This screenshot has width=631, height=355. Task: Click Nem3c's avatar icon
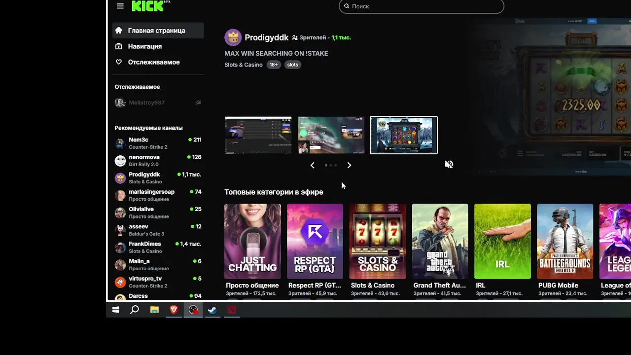click(x=120, y=143)
